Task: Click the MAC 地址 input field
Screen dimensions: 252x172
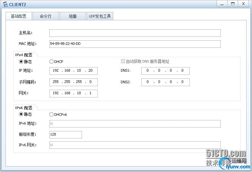Action: click(x=135, y=44)
